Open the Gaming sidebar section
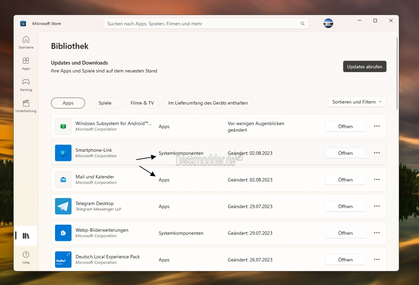Image resolution: width=419 pixels, height=285 pixels. (x=26, y=85)
